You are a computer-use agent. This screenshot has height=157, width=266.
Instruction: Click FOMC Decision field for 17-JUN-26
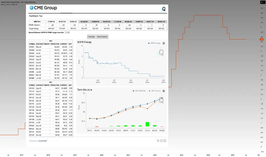(117, 25)
